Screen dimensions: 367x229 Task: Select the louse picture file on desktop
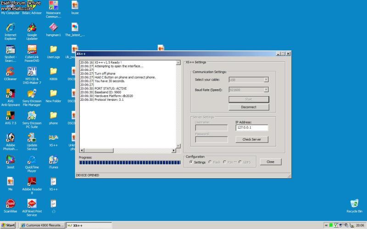(x=75, y=8)
